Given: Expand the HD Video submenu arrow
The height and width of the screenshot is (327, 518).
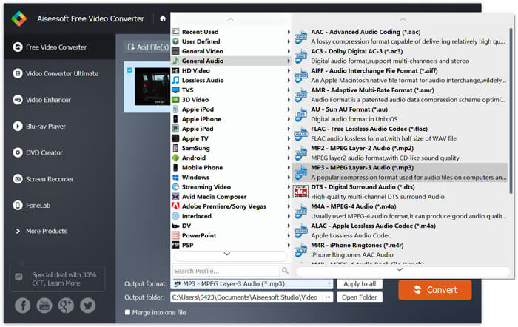Looking at the screenshot, I should pyautogui.click(x=289, y=71).
